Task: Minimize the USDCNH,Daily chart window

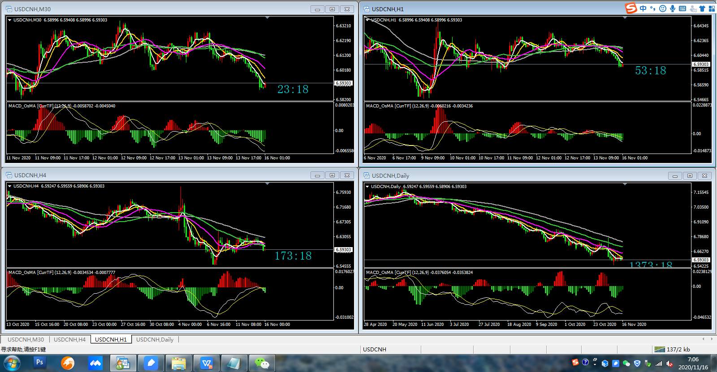Action: (x=675, y=175)
